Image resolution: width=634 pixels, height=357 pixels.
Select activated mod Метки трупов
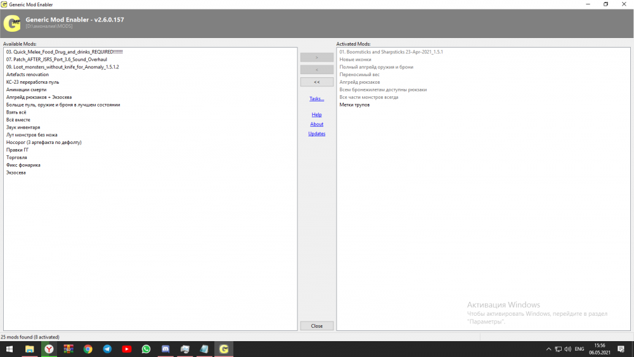pyautogui.click(x=354, y=105)
